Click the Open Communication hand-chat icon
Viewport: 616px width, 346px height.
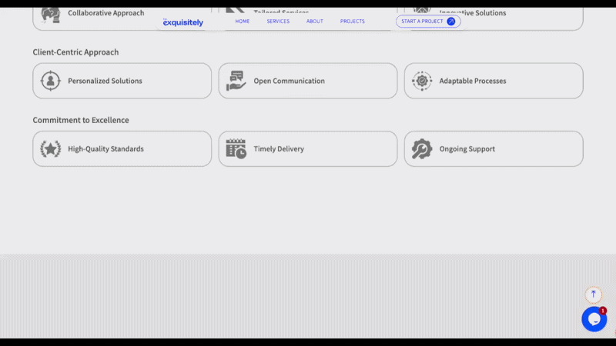point(236,81)
